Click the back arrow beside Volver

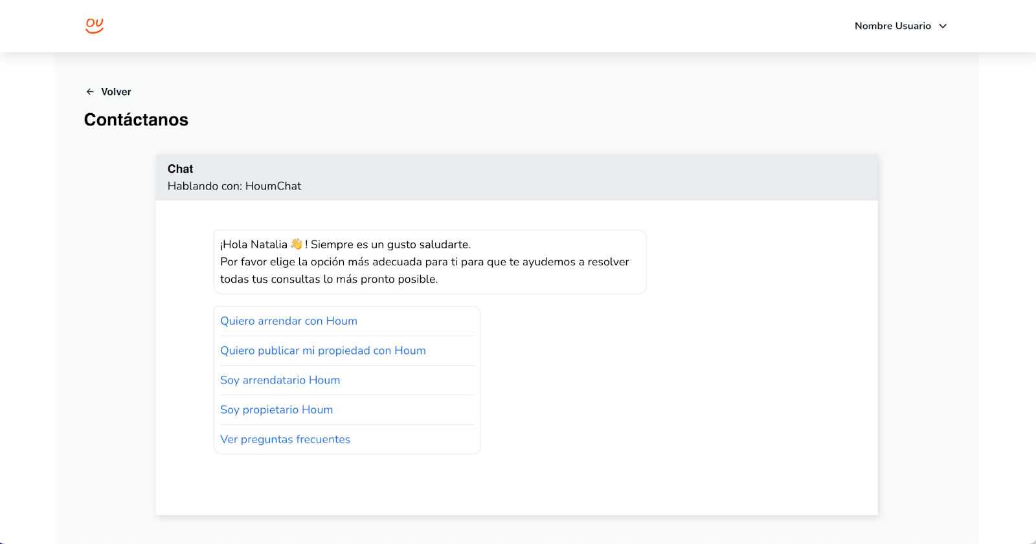pyautogui.click(x=90, y=92)
